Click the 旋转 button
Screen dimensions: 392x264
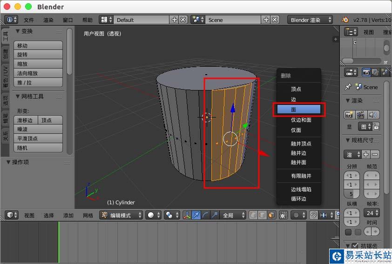click(x=38, y=55)
